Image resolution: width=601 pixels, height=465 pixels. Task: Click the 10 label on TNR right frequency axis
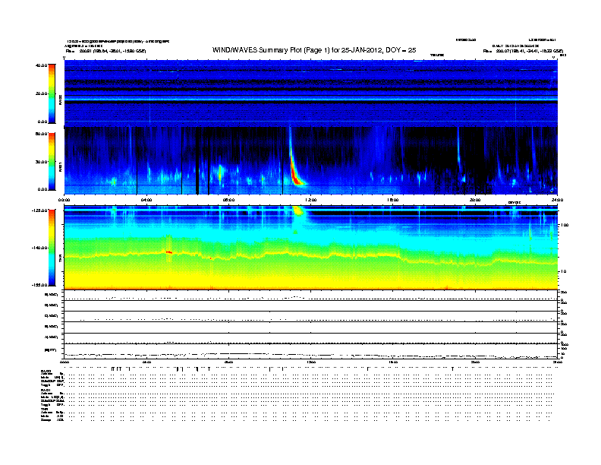tap(564, 271)
